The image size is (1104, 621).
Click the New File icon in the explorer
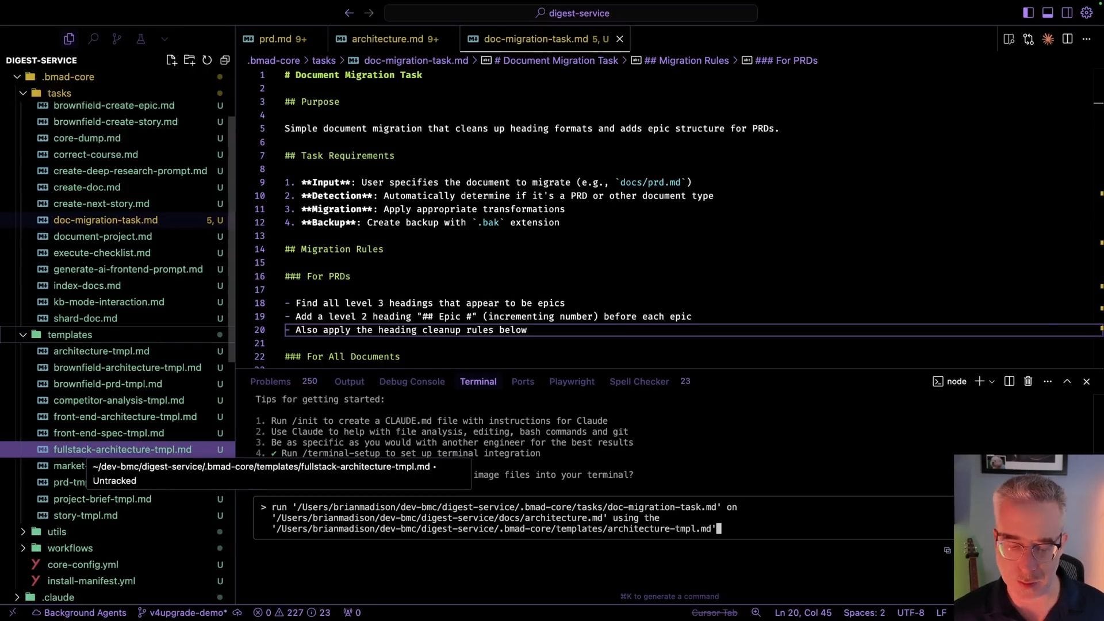click(171, 60)
